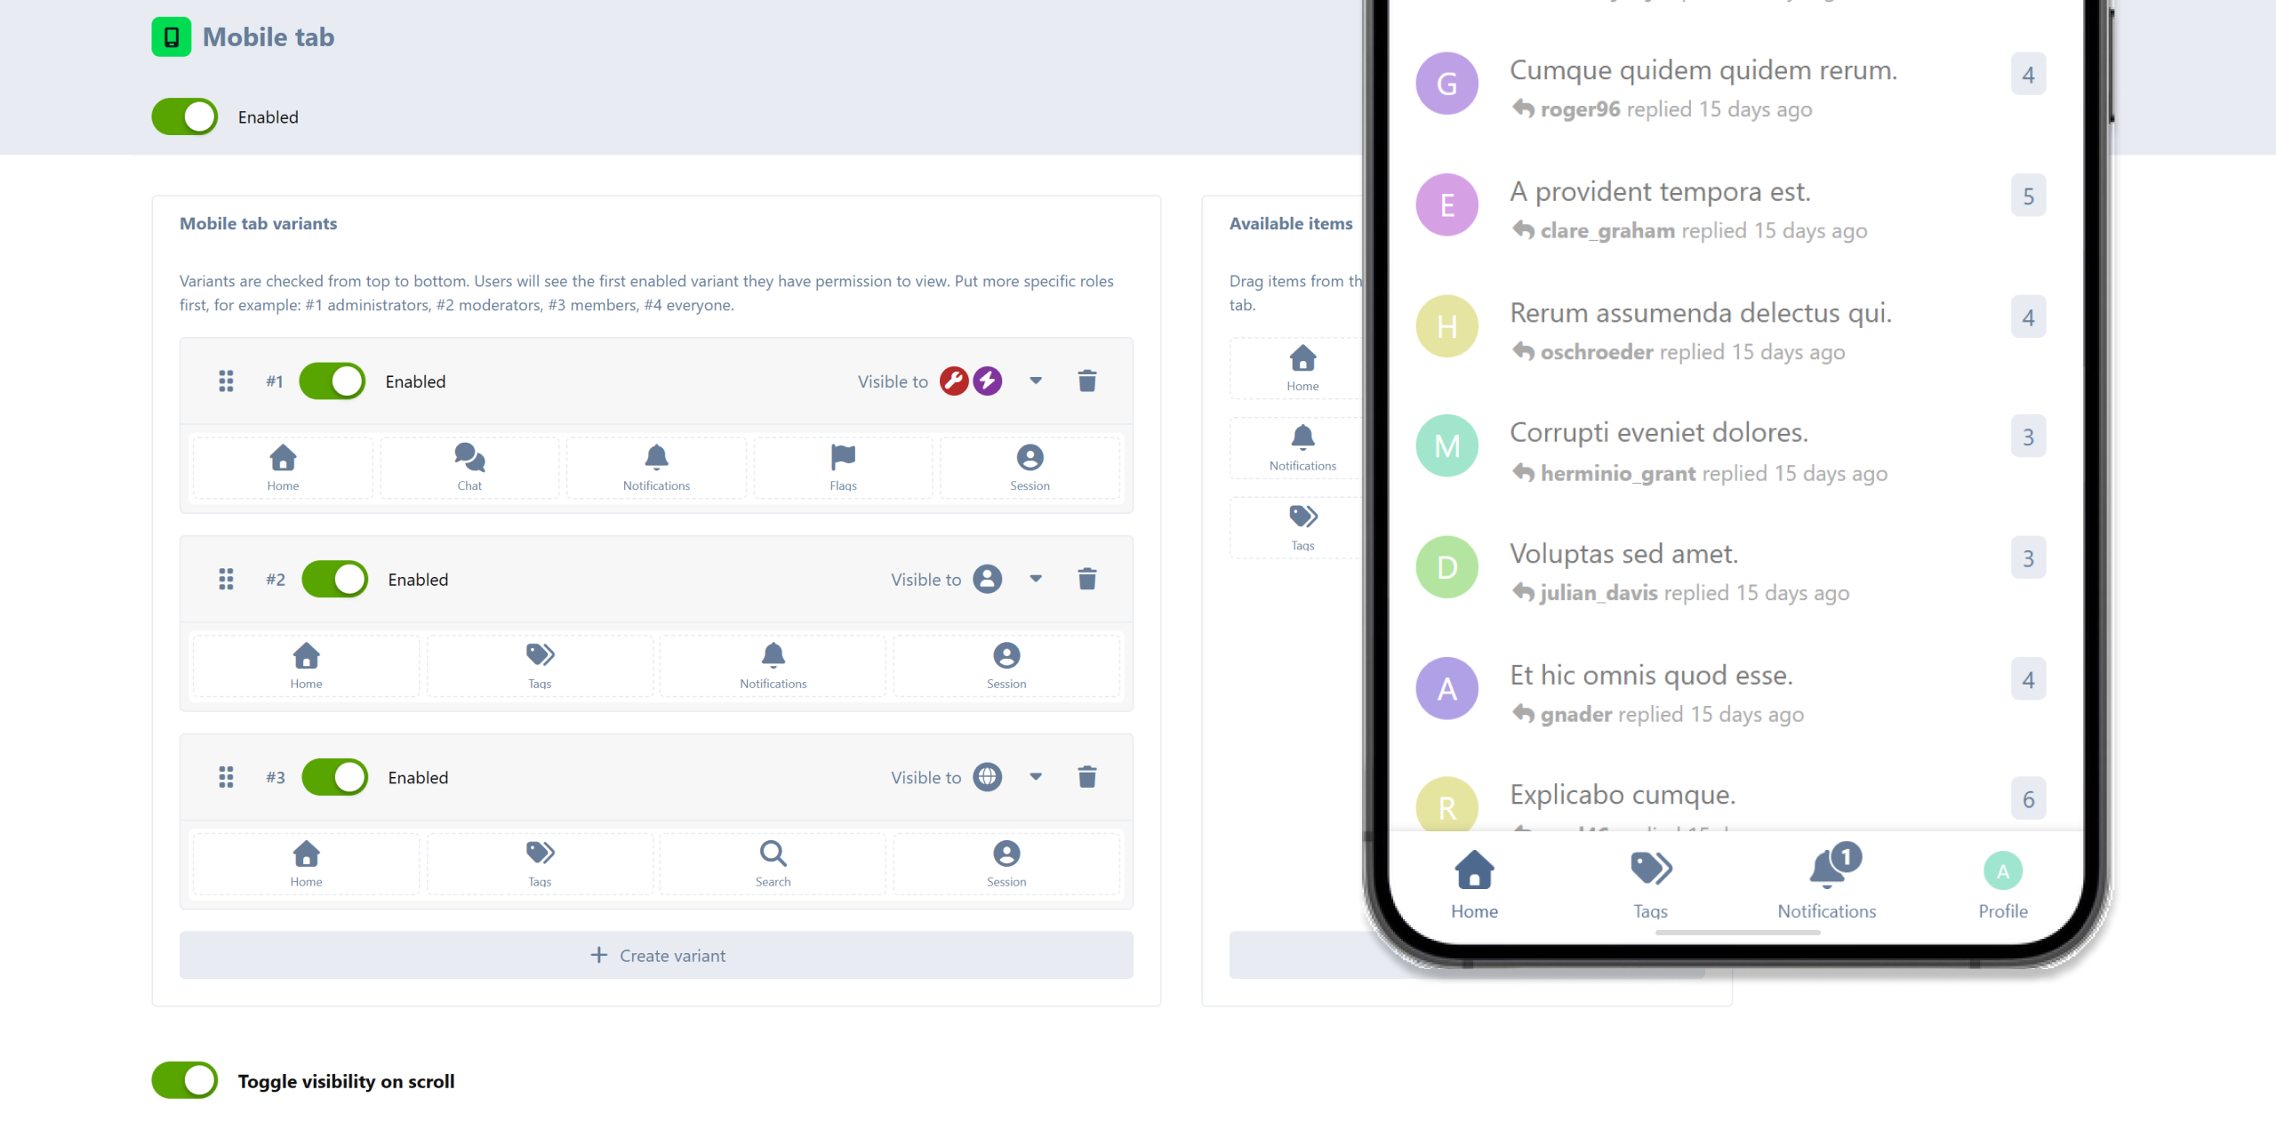
Task: Click the drag handle of variant #3
Action: (x=226, y=778)
